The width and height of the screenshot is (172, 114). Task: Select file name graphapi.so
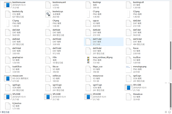pyautogui.click(x=18, y=58)
